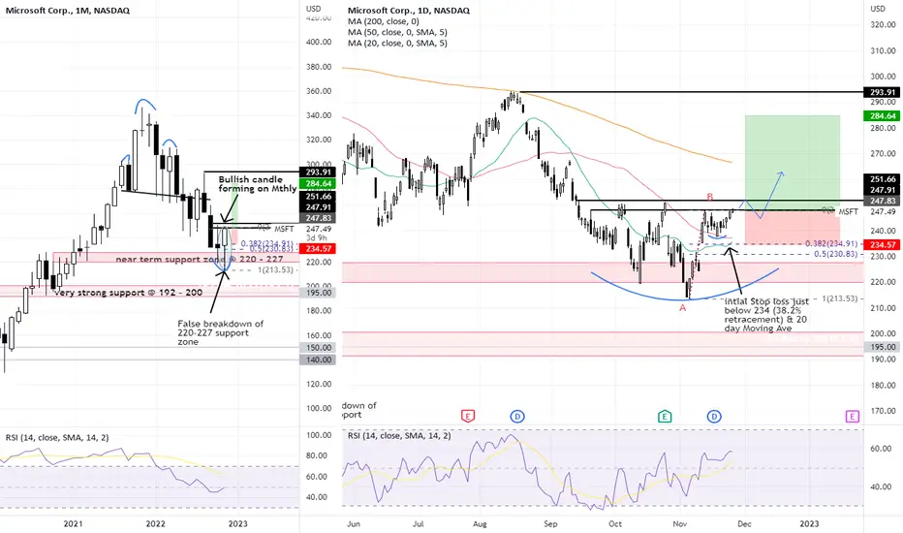Select the 'False breakdown of 220-227 support zone' note

pos(220,332)
